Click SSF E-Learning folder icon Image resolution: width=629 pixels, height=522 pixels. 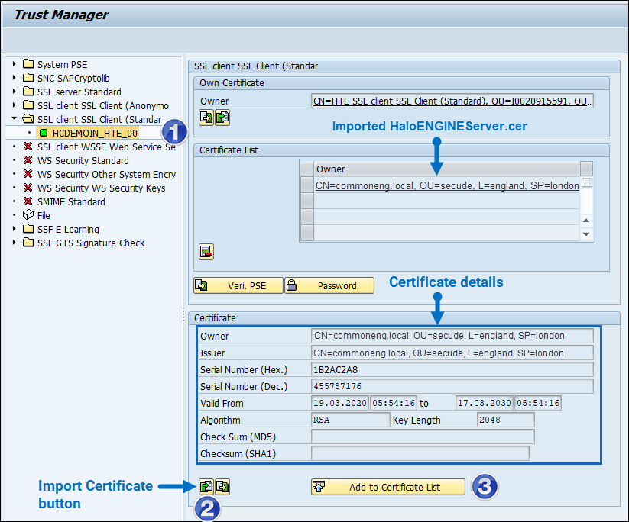[x=28, y=229]
